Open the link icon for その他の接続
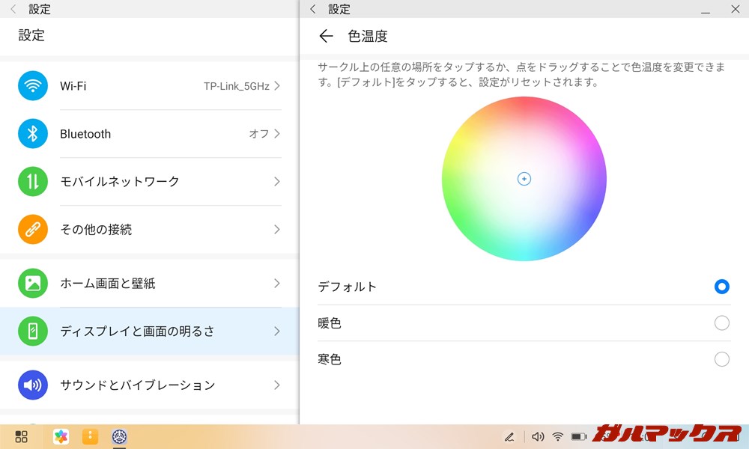Viewport: 749px width, 449px height. point(33,230)
